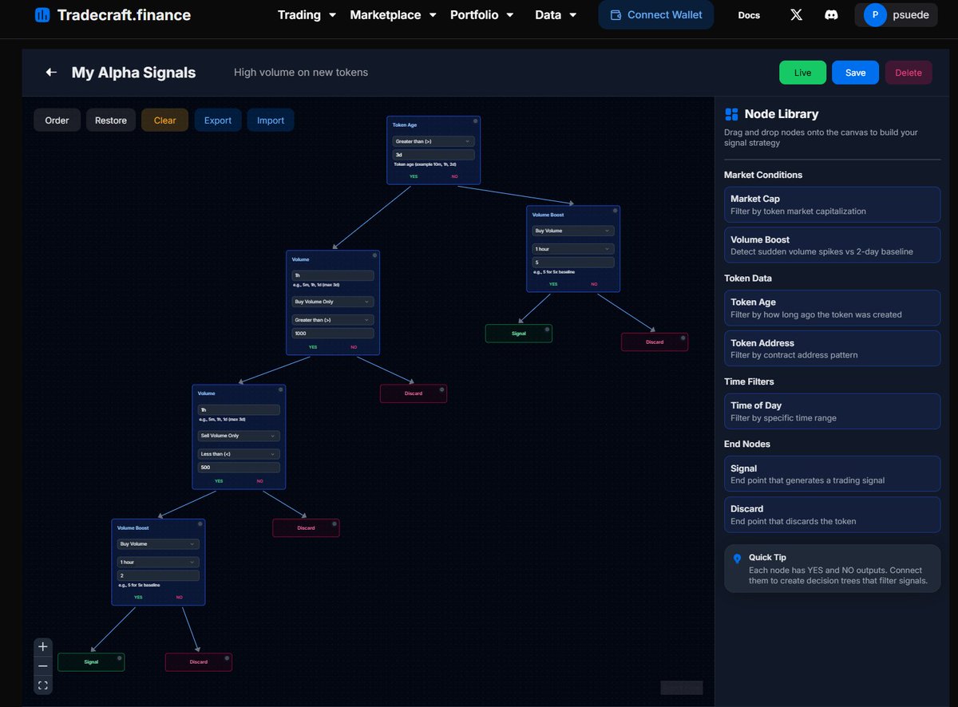Click the Import toolbar button

[271, 120]
